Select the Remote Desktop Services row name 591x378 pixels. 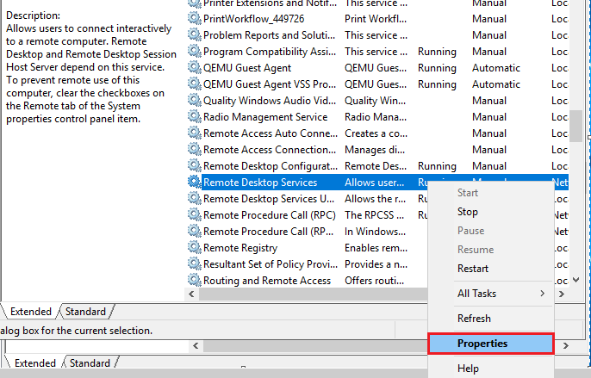pos(260,183)
